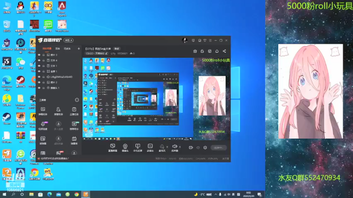Open the help link about phone as camera

(55, 158)
